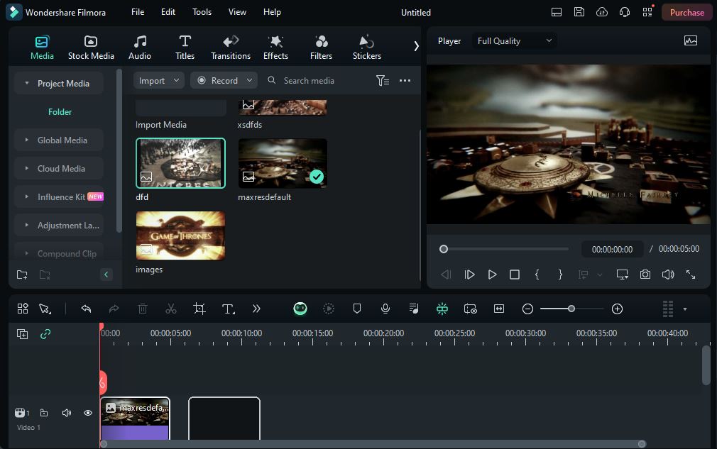Click the Folder label in the sidebar
This screenshot has height=449, width=717.
pyautogui.click(x=60, y=111)
